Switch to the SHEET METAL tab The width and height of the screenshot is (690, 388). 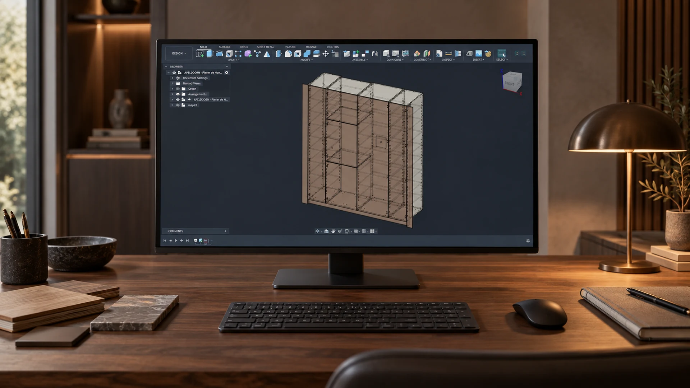(x=266, y=47)
